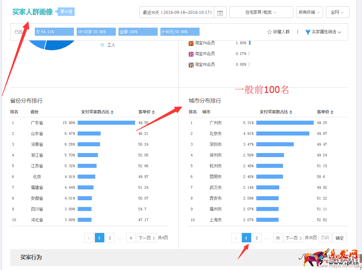The width and height of the screenshot is (362, 270).
Task: Click the 确定 button to jump to page
Action: coord(339,238)
